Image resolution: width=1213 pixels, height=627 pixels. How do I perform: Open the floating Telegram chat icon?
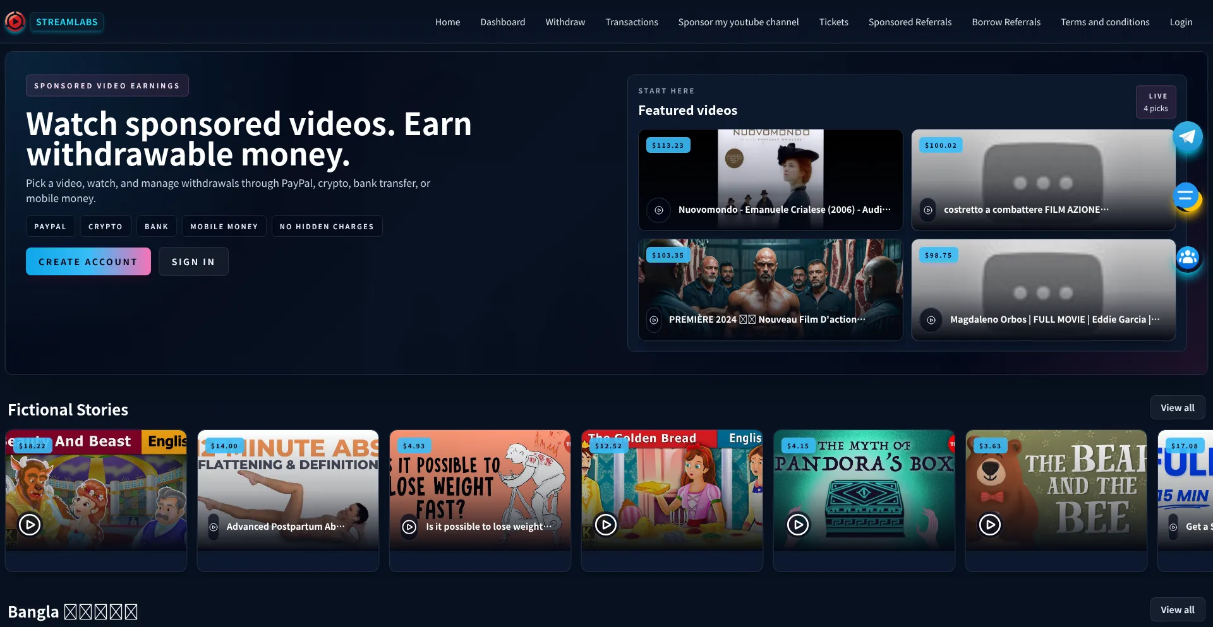[x=1187, y=136]
